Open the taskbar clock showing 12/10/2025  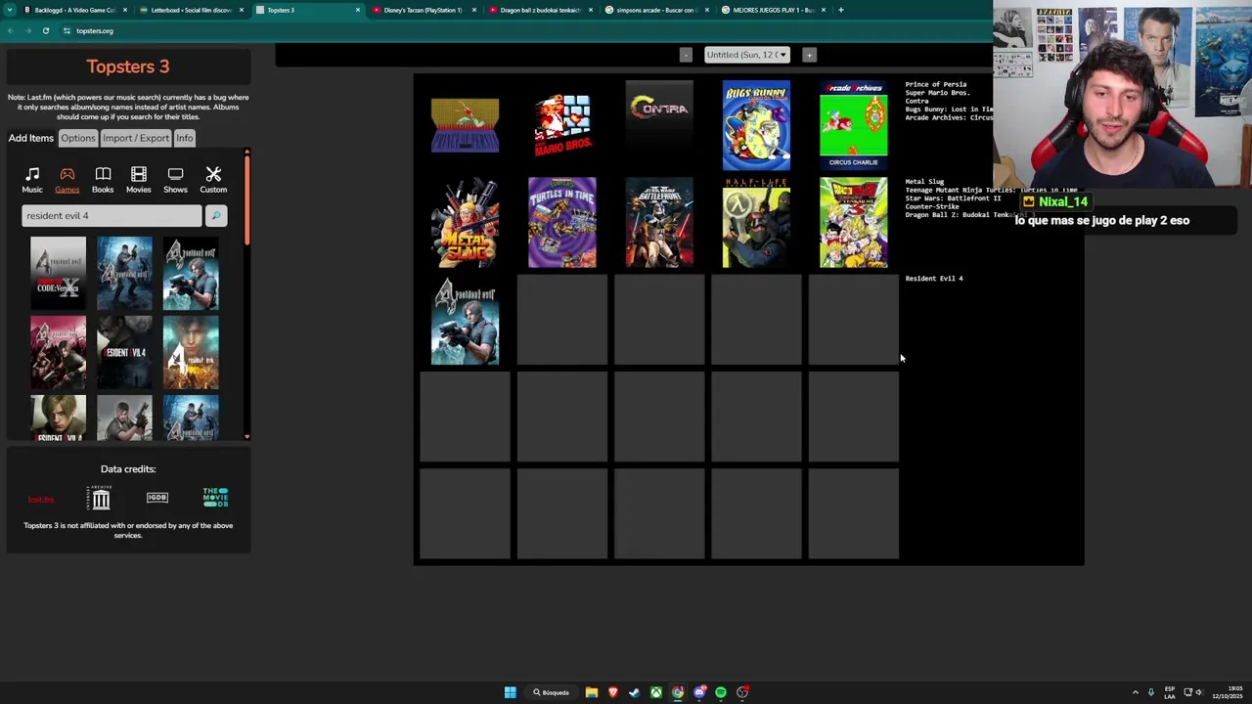pos(1229,692)
